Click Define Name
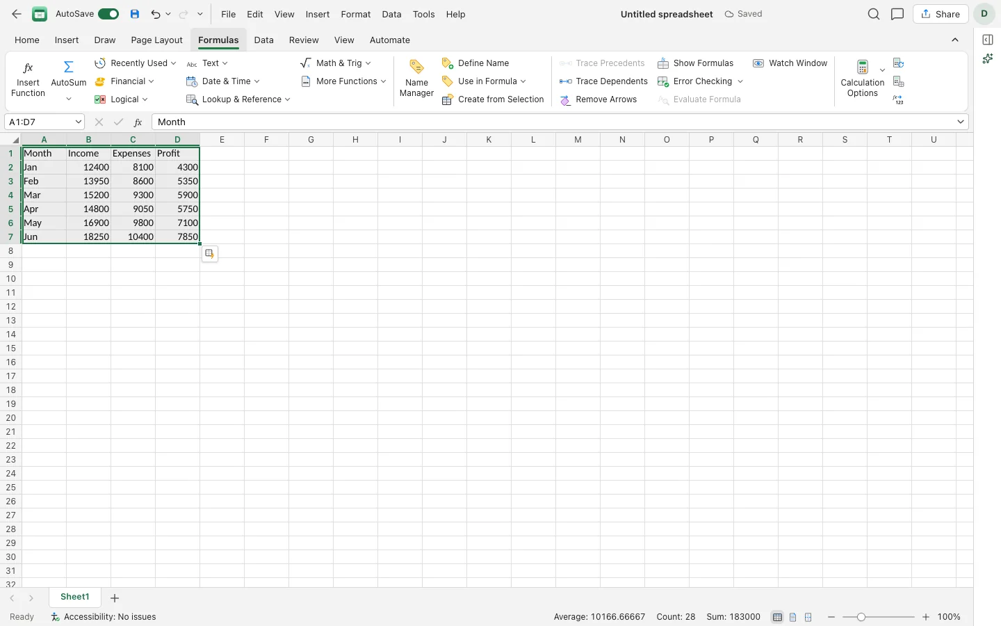 [x=475, y=63]
